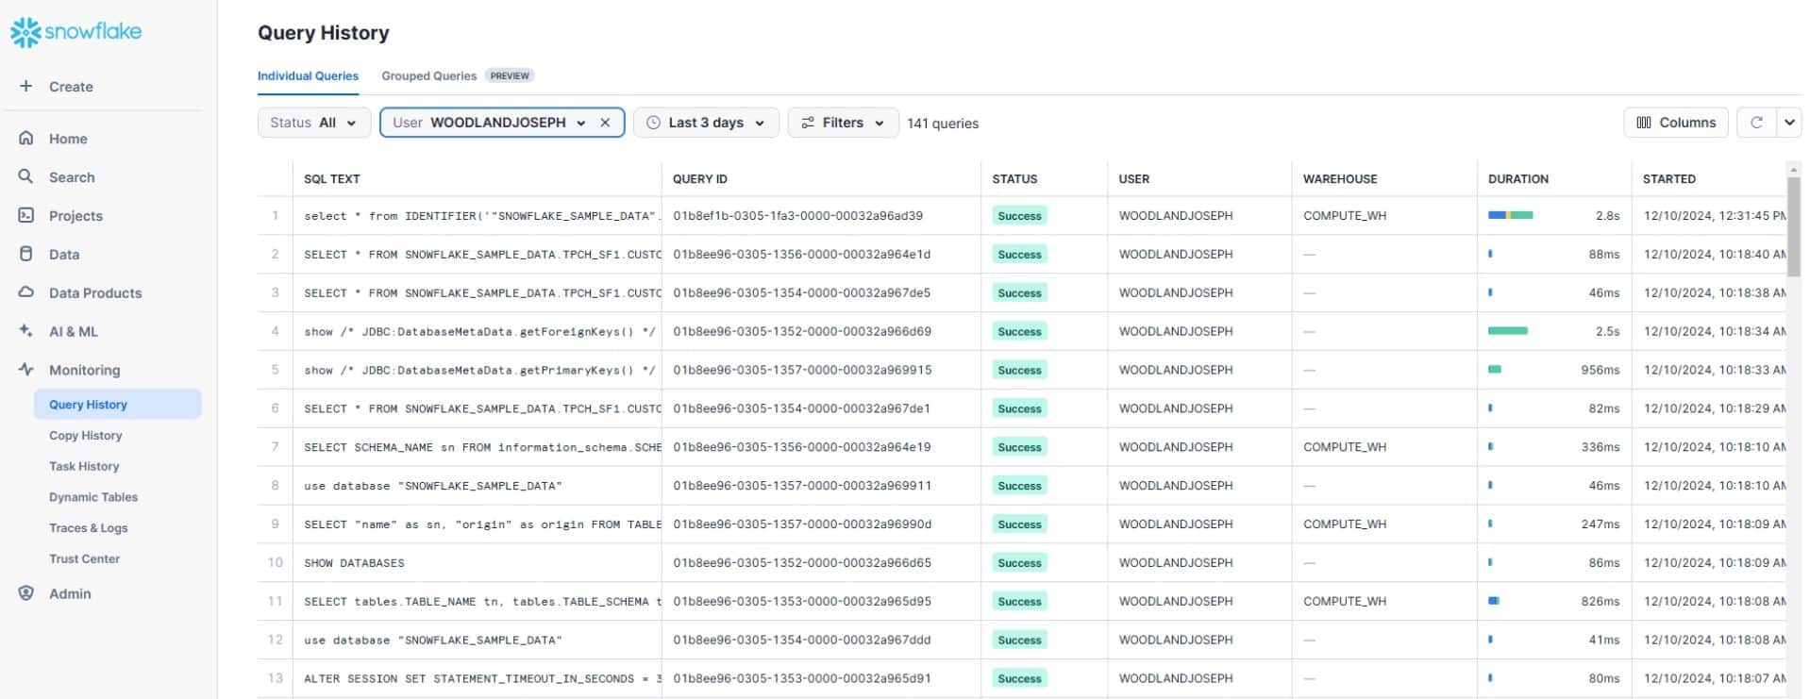Click the duration bar for query row 1
The width and height of the screenshot is (1810, 699).
coord(1510,216)
